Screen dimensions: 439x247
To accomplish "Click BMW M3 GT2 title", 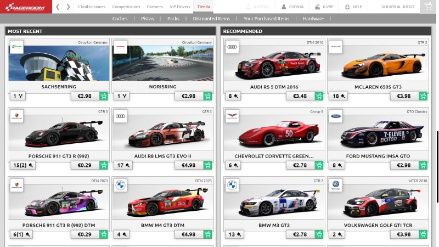I will pos(274,225).
